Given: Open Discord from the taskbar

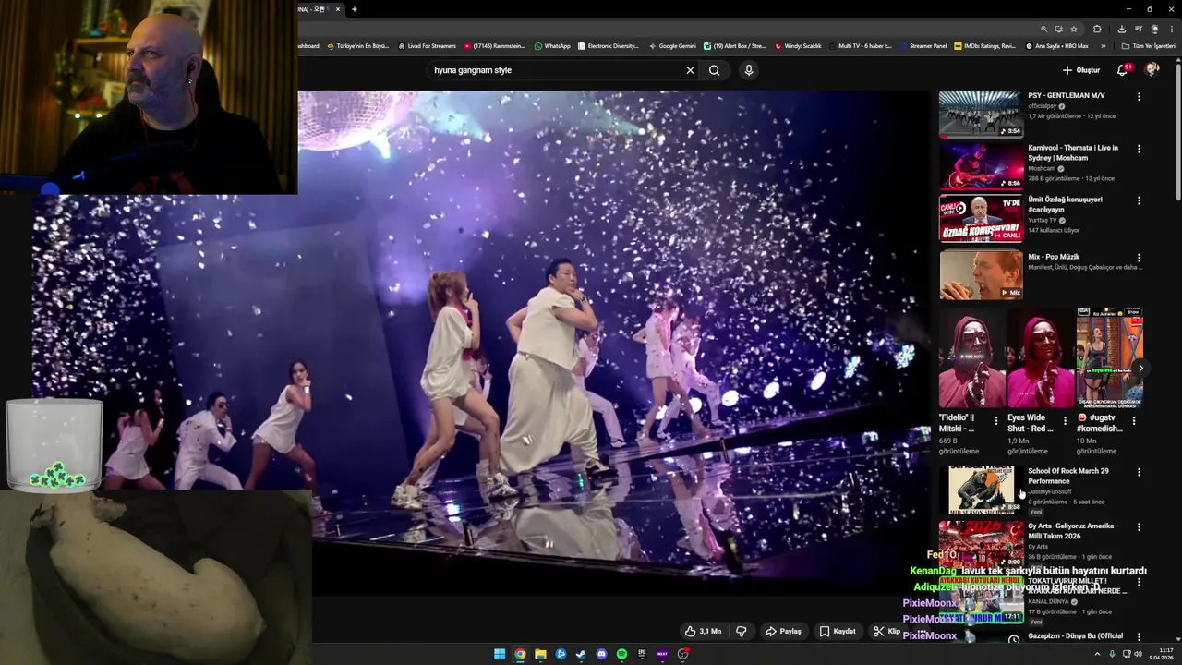Looking at the screenshot, I should (601, 654).
